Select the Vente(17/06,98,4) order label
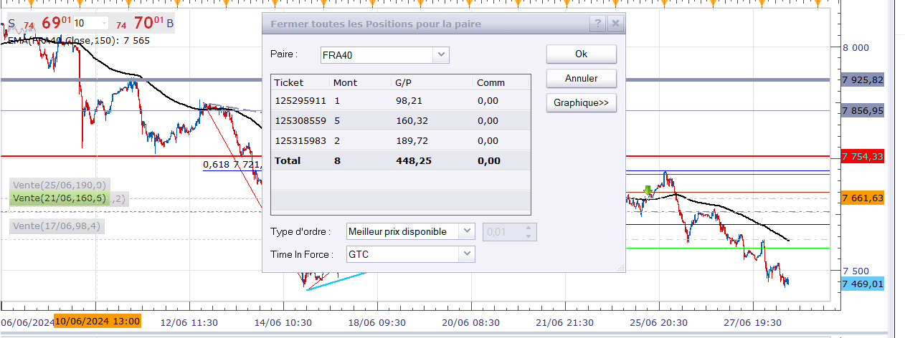Screen dimensions: 905x338 coord(57,226)
